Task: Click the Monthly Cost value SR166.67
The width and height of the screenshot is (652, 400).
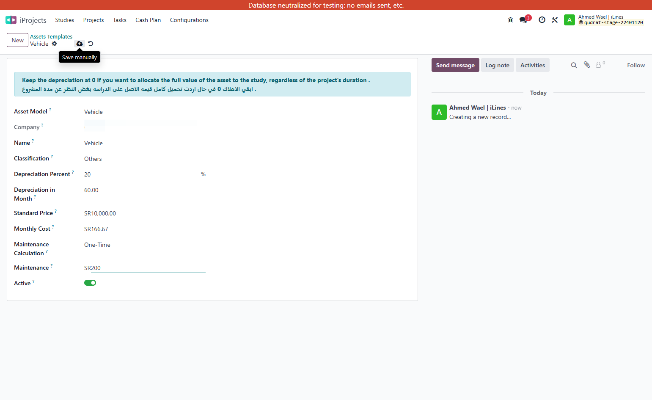Action: (96, 229)
